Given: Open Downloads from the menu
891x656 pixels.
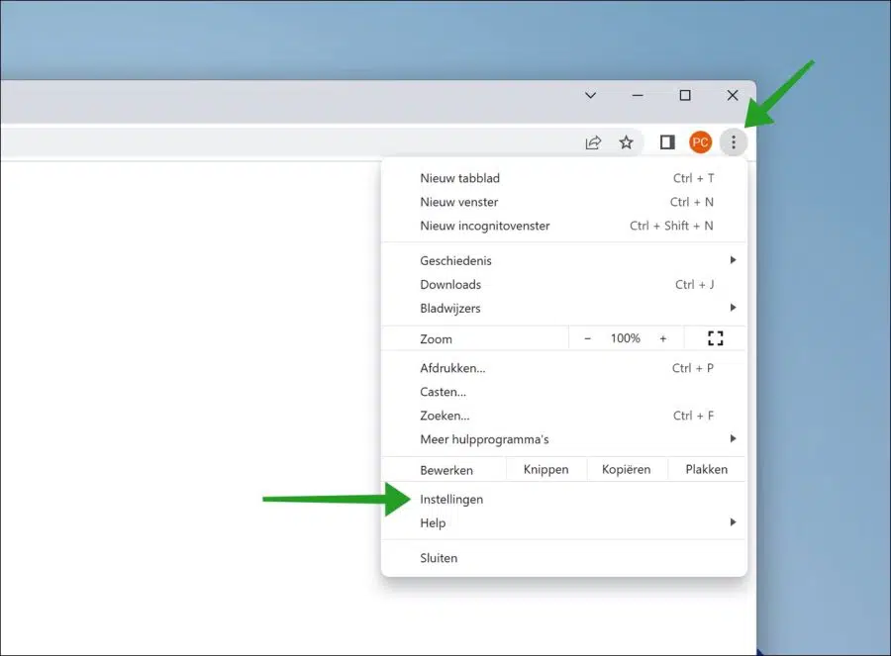Looking at the screenshot, I should (564, 285).
